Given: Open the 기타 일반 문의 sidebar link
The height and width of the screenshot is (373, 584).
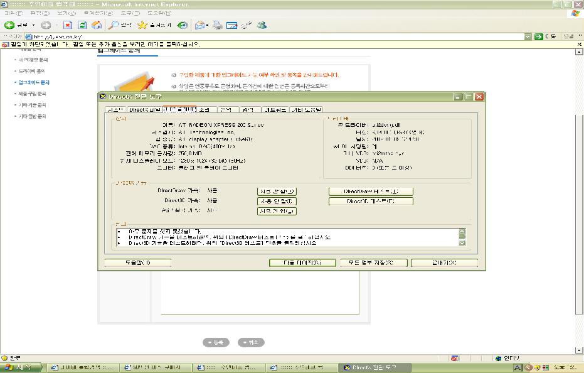Looking at the screenshot, I should 33,116.
